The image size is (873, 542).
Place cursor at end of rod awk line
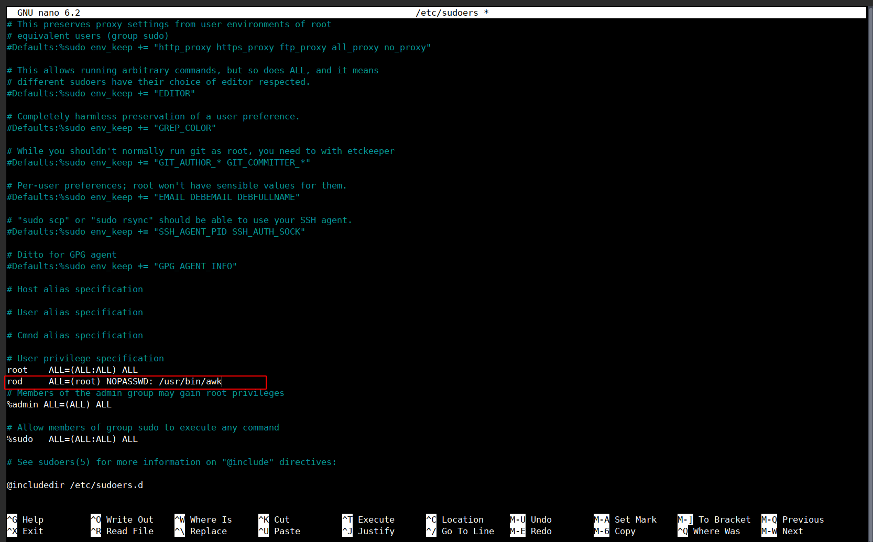(x=222, y=382)
